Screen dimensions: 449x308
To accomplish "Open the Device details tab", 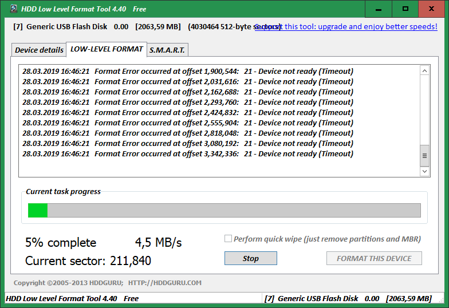I will click(39, 50).
